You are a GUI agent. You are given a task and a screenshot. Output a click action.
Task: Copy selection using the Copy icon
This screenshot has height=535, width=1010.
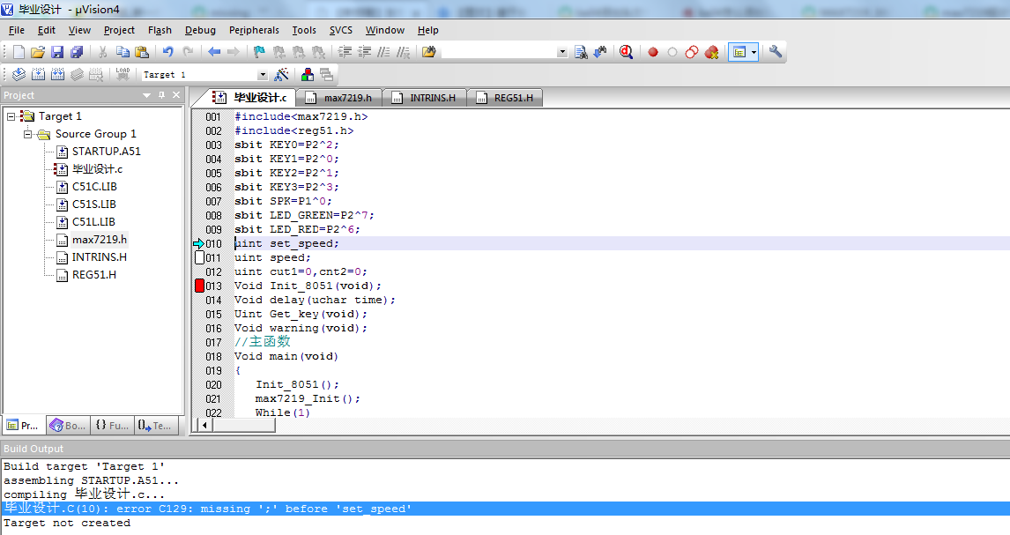click(x=123, y=52)
